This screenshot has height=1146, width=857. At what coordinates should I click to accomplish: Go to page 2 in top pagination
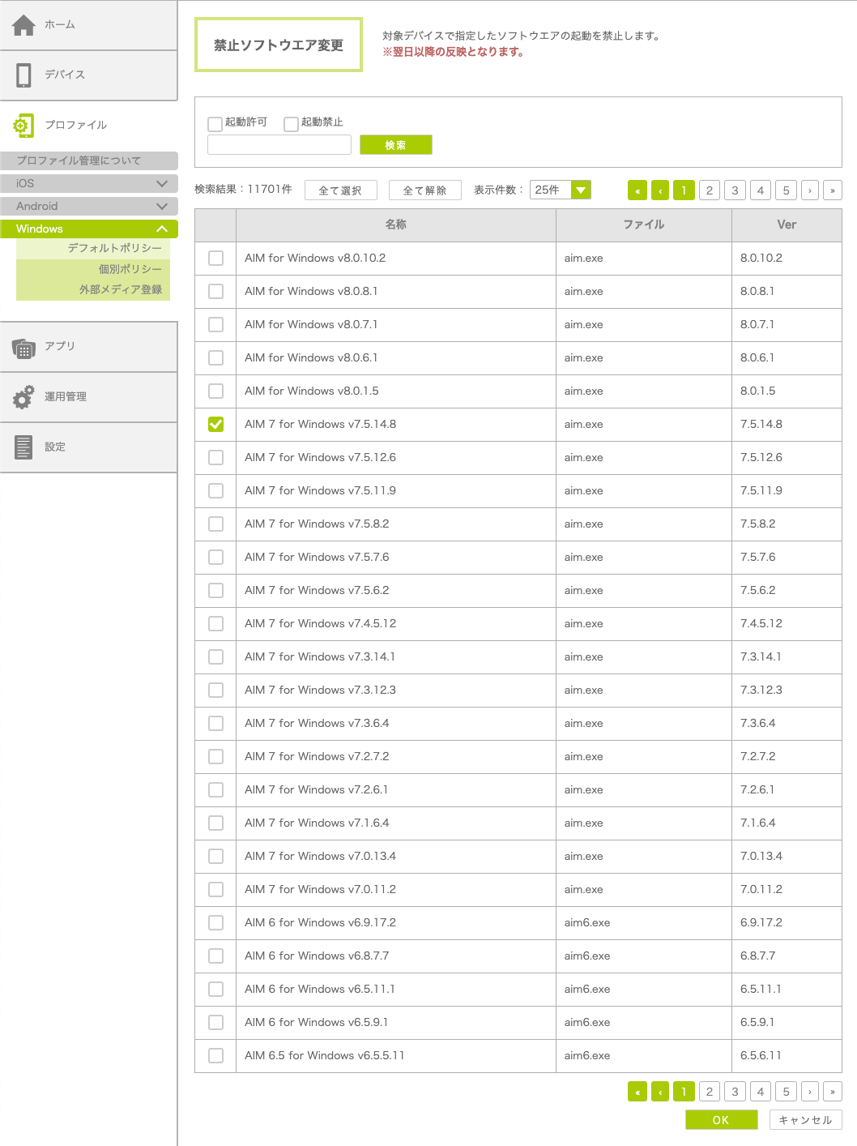[710, 190]
